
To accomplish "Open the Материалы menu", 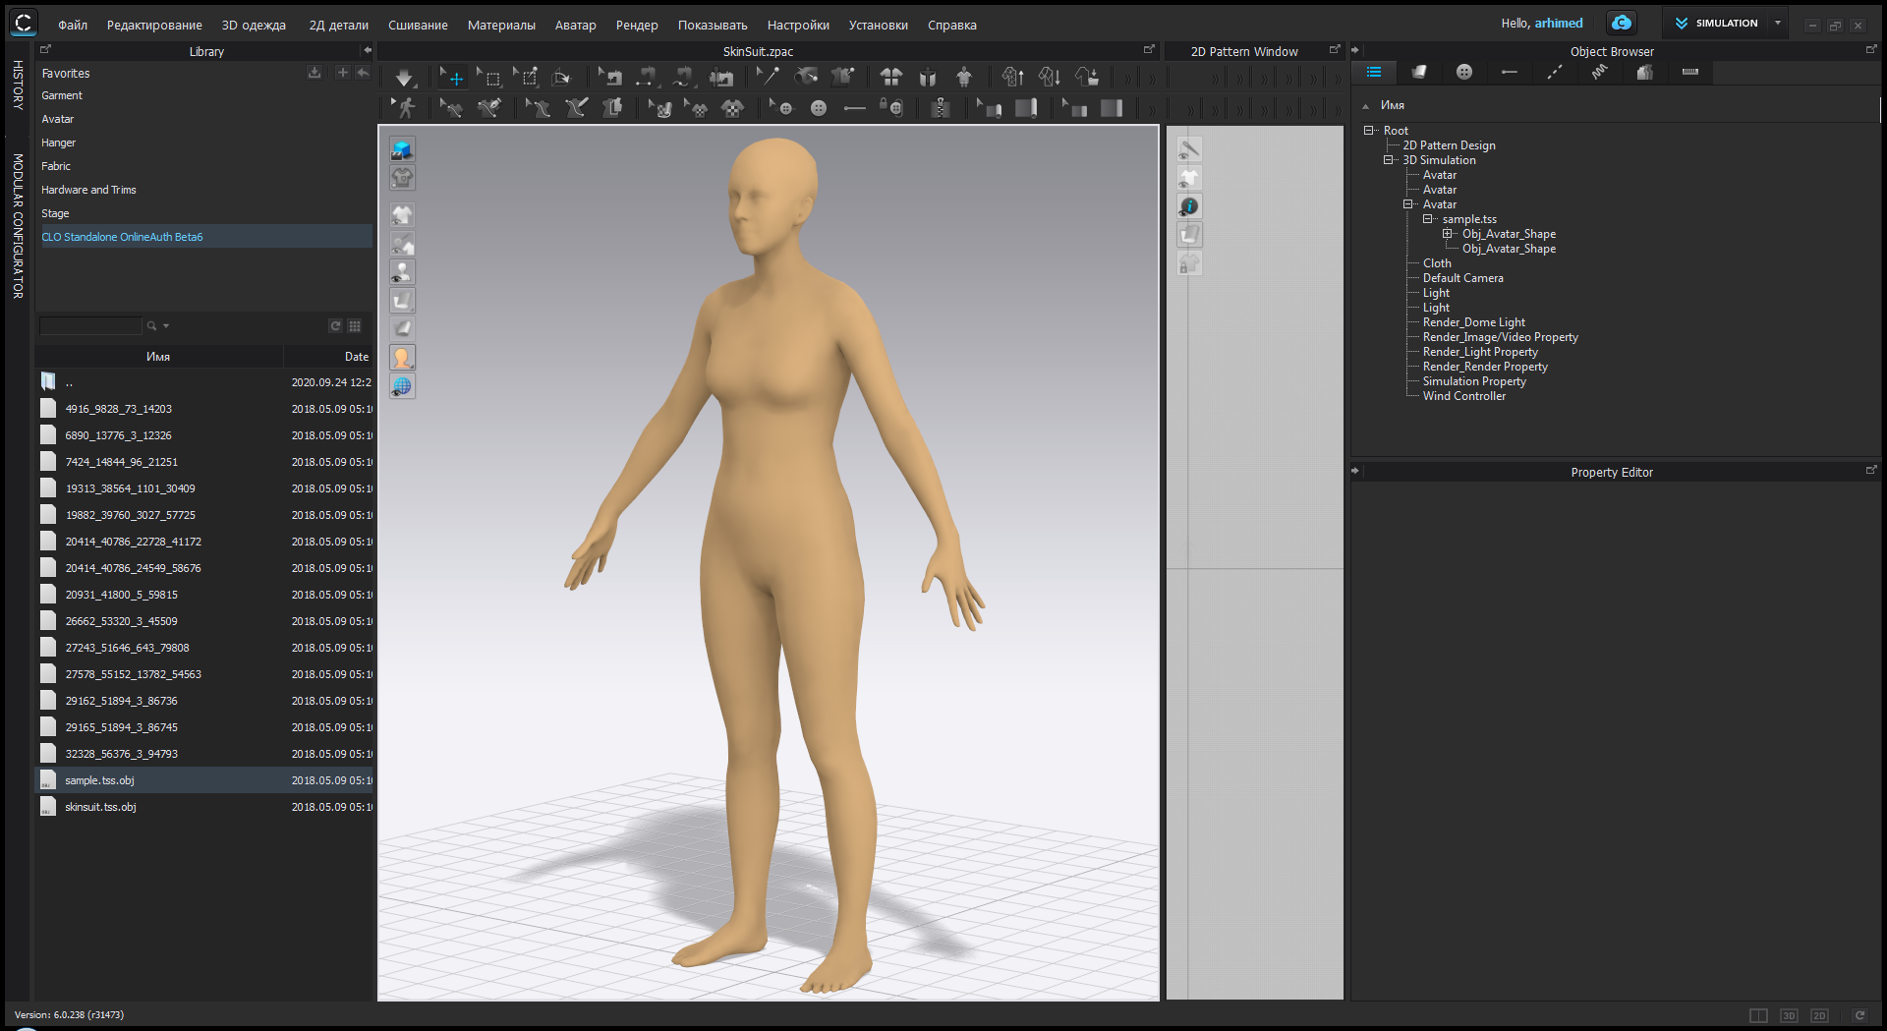I will click(x=501, y=25).
